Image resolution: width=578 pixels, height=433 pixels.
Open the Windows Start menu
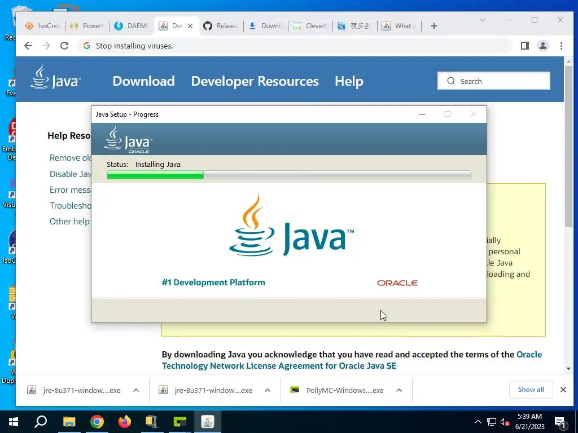tap(14, 422)
